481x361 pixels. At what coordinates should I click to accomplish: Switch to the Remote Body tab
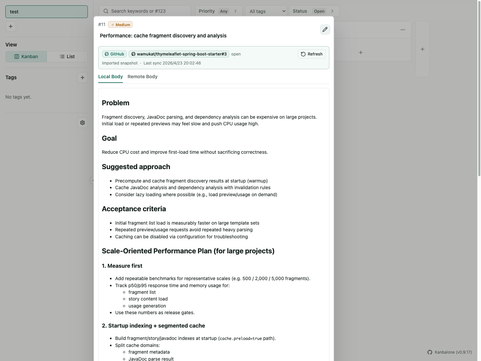(x=143, y=77)
